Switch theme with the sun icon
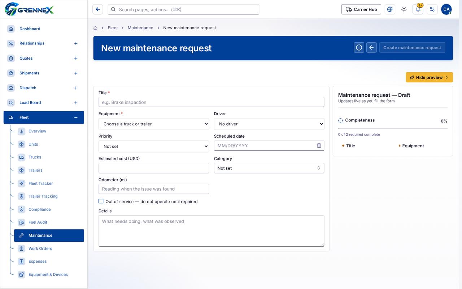 (x=404, y=9)
